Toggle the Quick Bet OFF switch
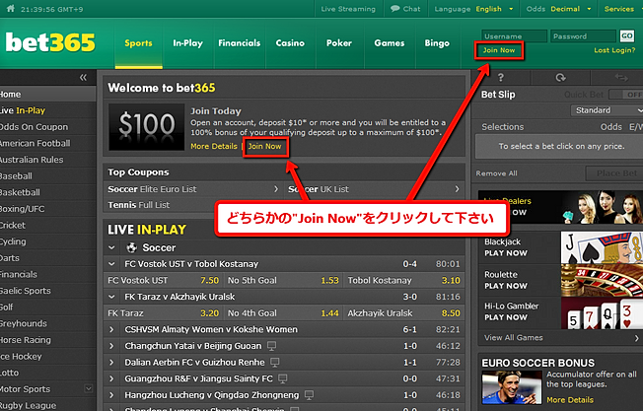This screenshot has height=411, width=643. click(x=626, y=95)
